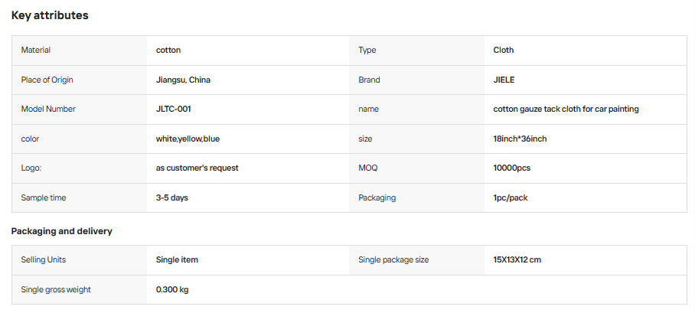
Task: Select the Material label cell
Action: click(80, 50)
